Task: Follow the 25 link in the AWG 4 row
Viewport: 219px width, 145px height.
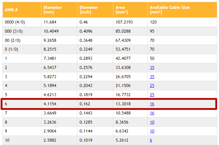Action: pyautogui.click(x=152, y=86)
